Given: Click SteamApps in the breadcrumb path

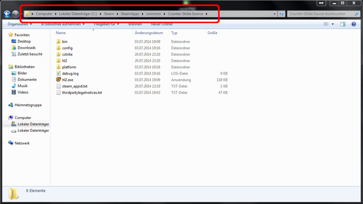Looking at the screenshot, I should click(x=130, y=14).
